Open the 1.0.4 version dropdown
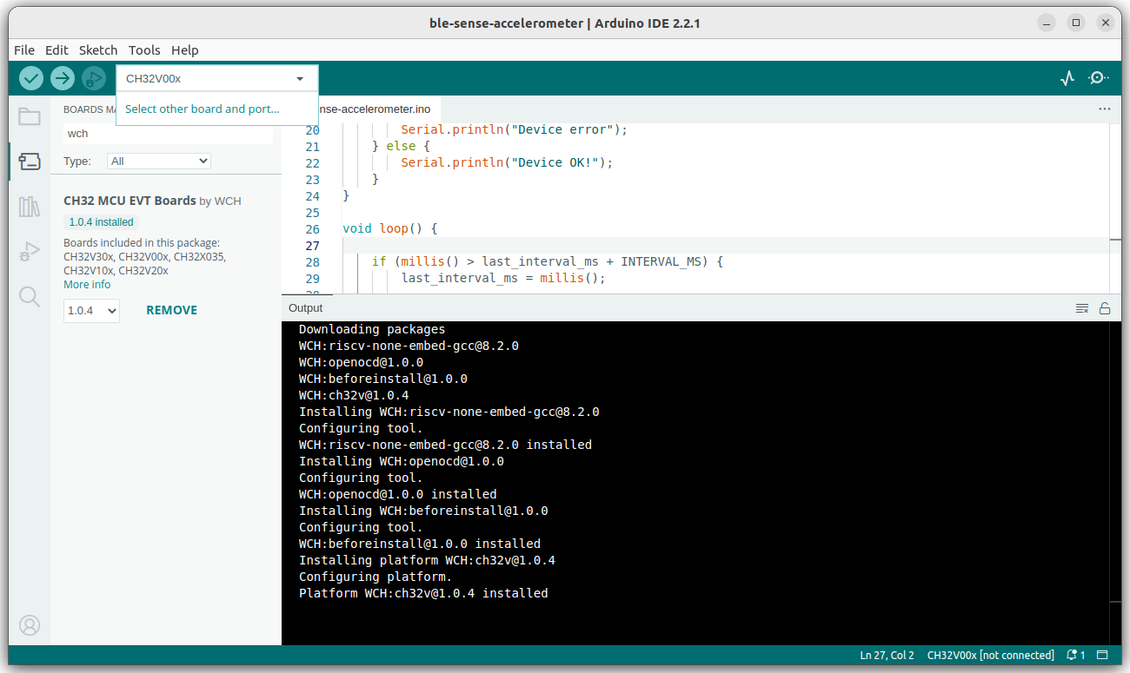 click(91, 310)
